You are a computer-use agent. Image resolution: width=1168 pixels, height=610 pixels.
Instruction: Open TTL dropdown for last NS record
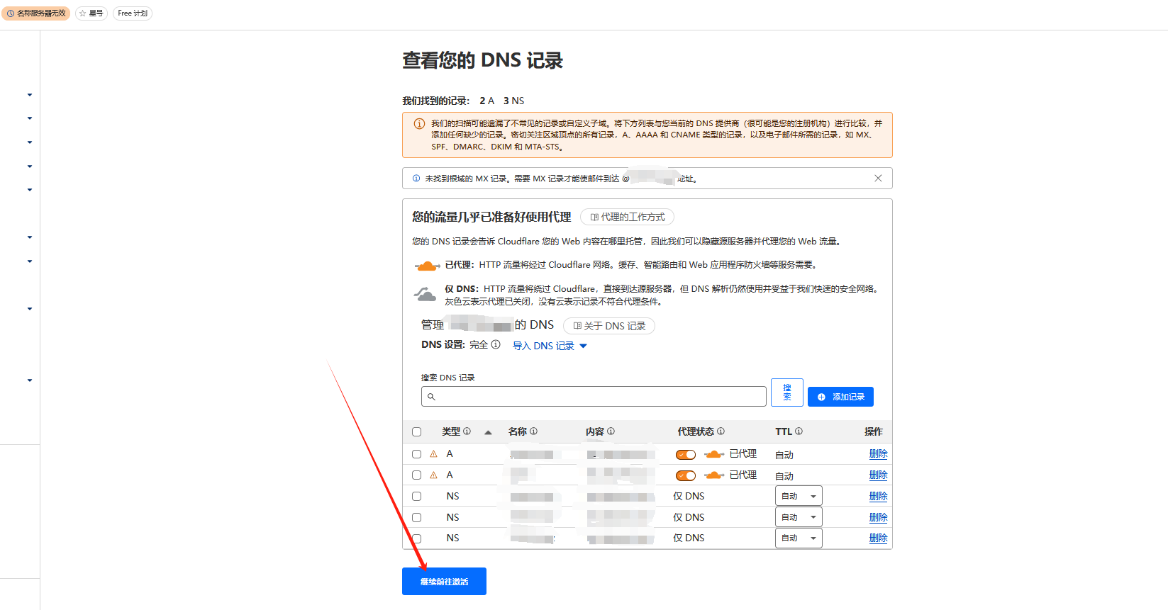[x=799, y=538]
